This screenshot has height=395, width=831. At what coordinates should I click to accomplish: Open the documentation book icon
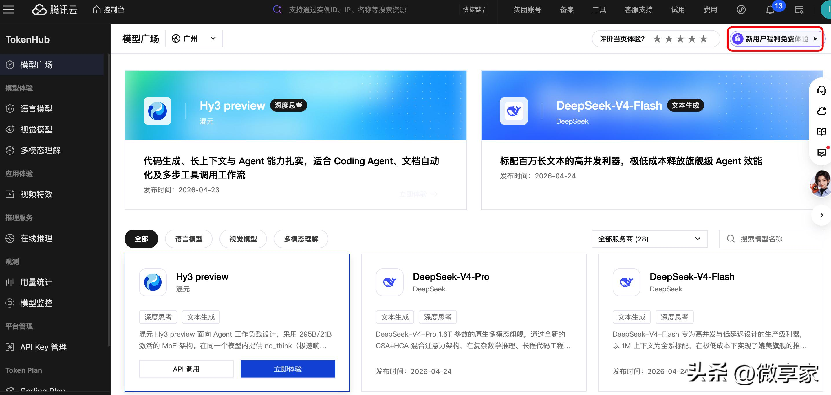pyautogui.click(x=821, y=132)
